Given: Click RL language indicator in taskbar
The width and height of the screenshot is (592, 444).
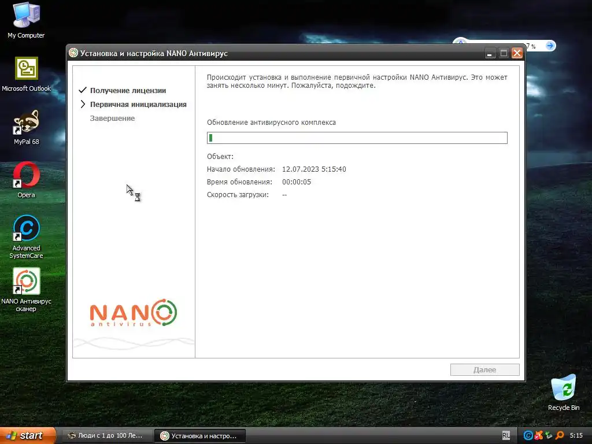Looking at the screenshot, I should point(506,435).
